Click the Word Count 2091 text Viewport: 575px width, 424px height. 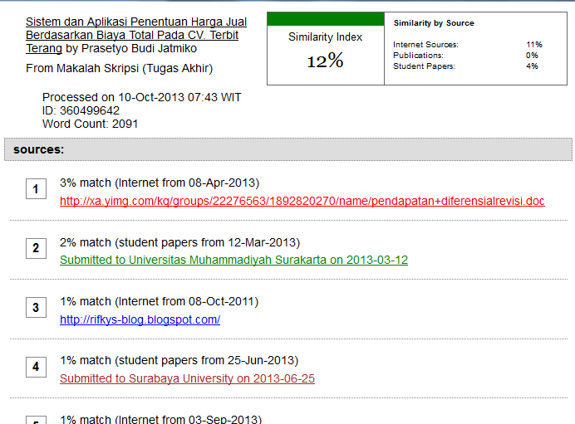(91, 124)
